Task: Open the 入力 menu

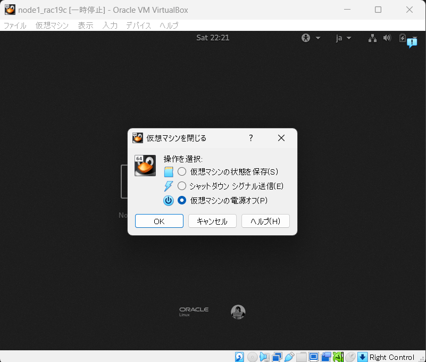Action: pos(110,26)
